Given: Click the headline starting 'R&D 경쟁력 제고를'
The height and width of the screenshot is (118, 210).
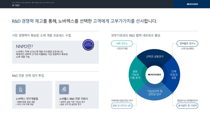Looking at the screenshot, I should tap(84, 21).
